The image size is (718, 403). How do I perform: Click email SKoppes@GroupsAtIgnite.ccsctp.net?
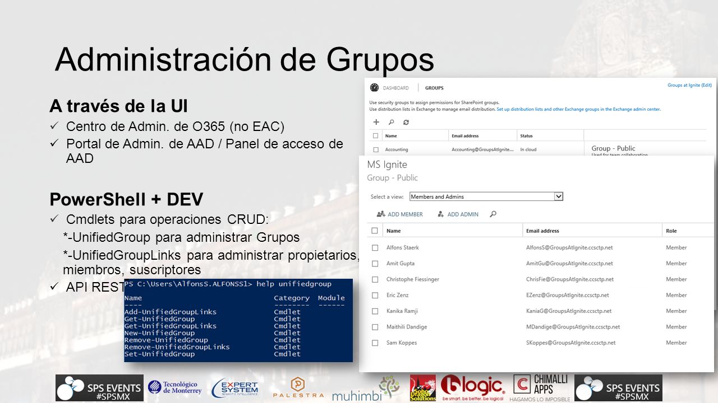tap(571, 343)
